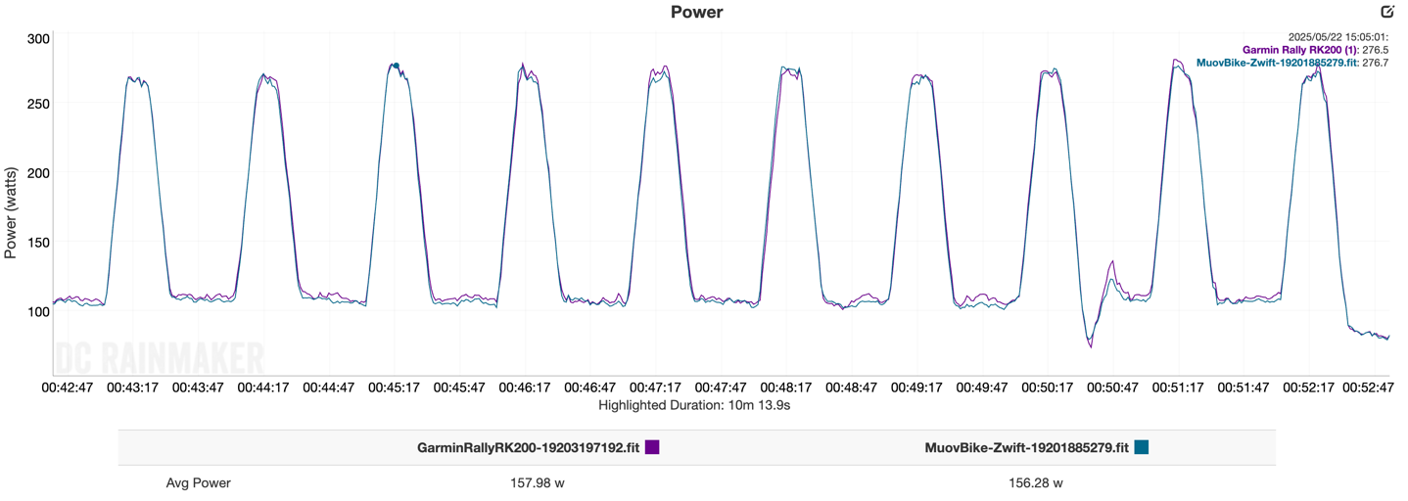Click the 00:52:17 time axis label

(x=1309, y=387)
